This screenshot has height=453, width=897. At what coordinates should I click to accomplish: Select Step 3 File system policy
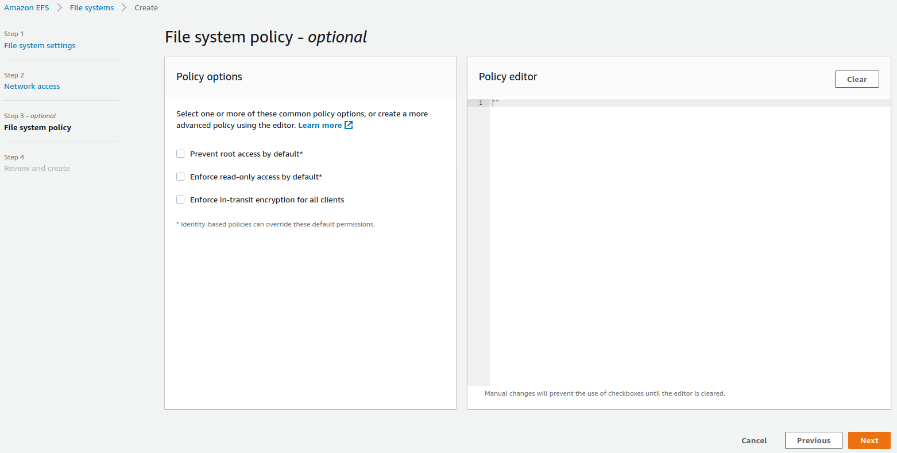pyautogui.click(x=37, y=127)
